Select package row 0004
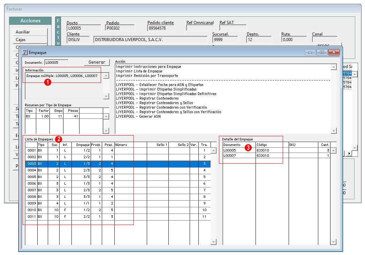This screenshot has height=255, width=365. [118, 170]
